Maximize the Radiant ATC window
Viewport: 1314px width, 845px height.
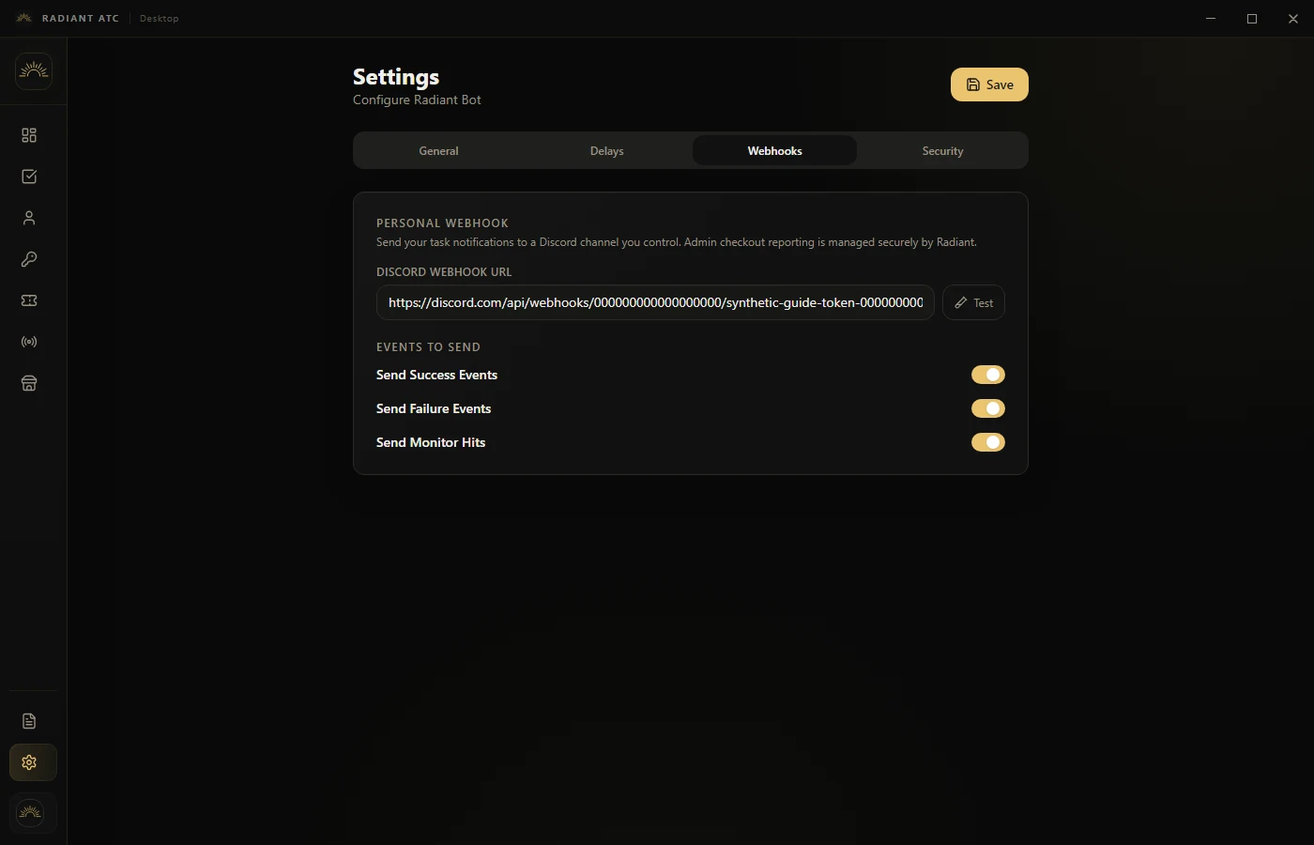coord(1252,19)
